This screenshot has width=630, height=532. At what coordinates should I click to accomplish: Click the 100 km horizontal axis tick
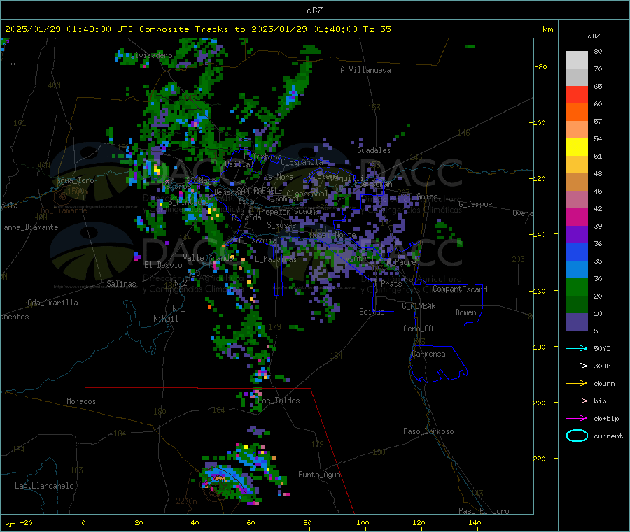pyautogui.click(x=363, y=522)
